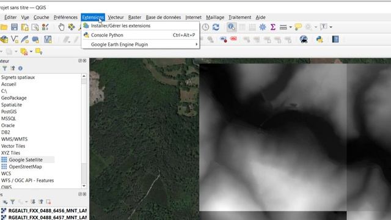391x220 pixels.
Task: Open the QuickMapServices globe icon
Action: coord(304,39)
